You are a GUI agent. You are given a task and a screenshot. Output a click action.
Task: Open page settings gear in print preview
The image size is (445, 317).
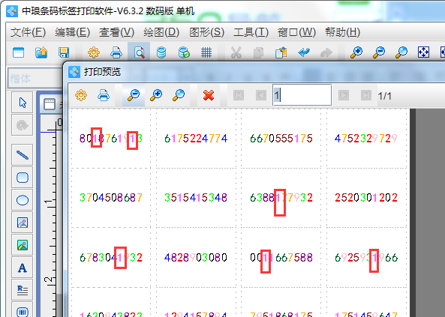coord(81,95)
